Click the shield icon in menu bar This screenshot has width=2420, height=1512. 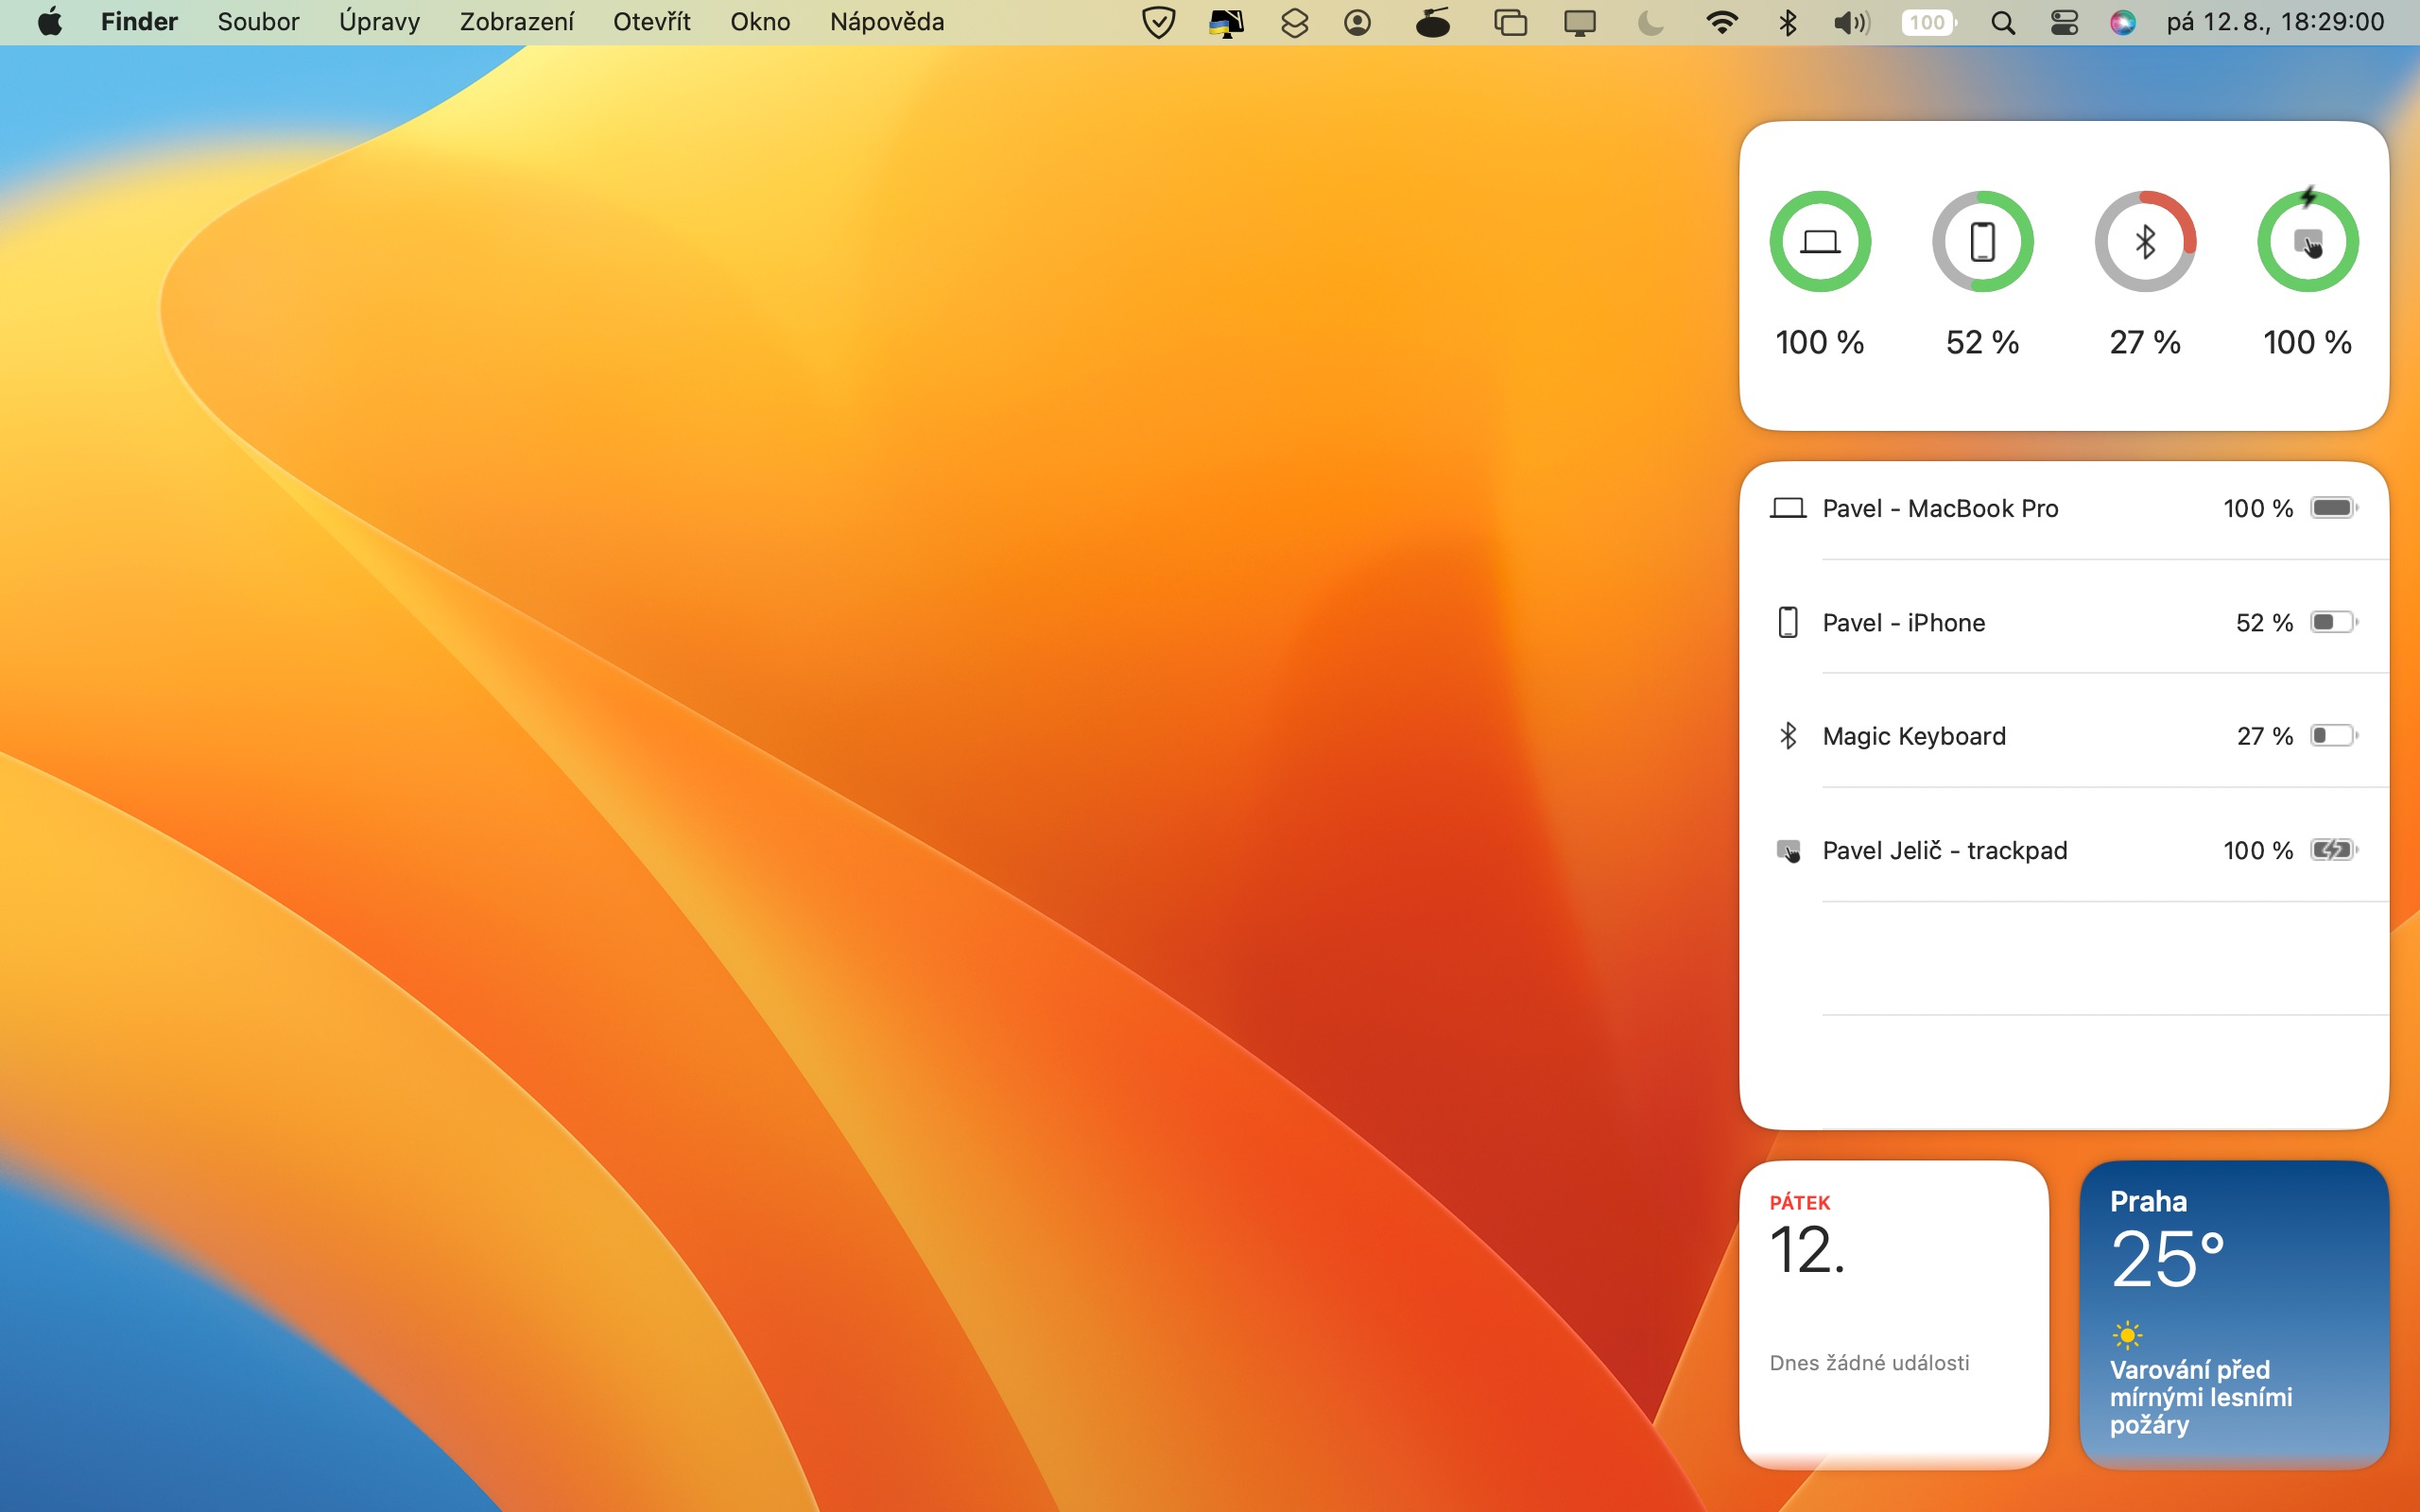coord(1158,22)
